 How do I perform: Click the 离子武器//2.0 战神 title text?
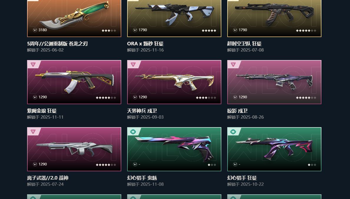point(48,178)
